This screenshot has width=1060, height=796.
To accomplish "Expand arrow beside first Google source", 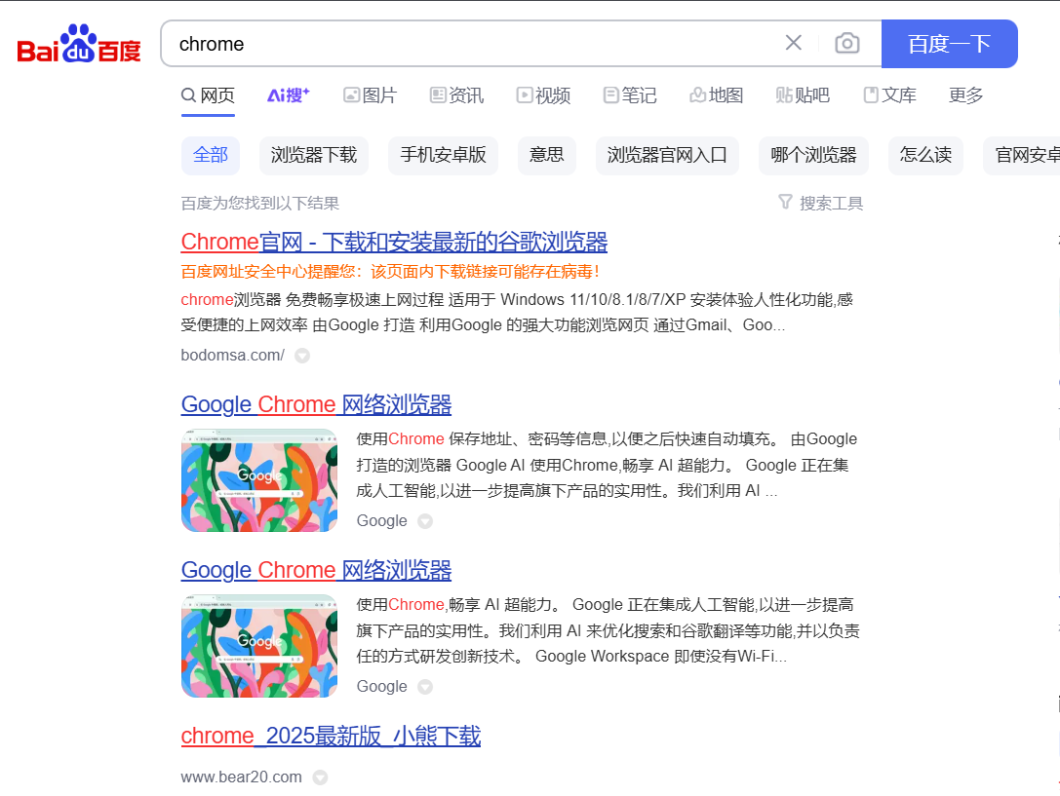I will pyautogui.click(x=424, y=521).
